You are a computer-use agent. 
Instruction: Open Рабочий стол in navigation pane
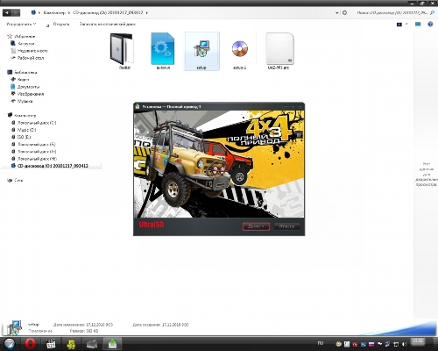point(31,58)
